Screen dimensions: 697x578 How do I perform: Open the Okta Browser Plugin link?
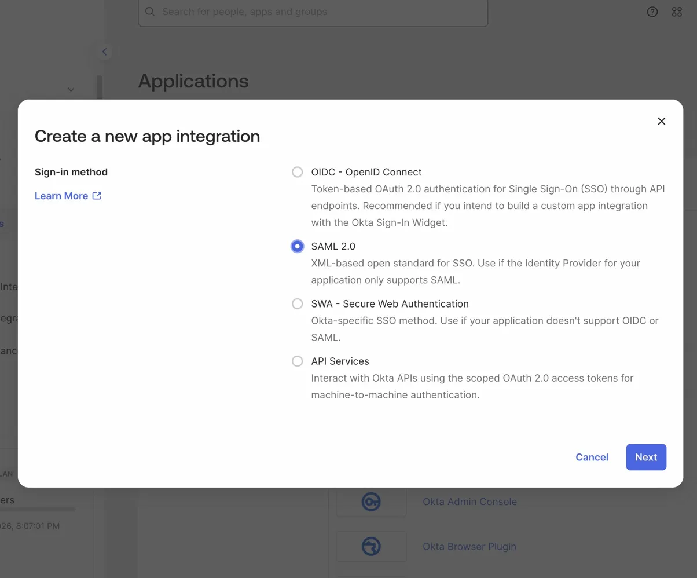(x=469, y=546)
